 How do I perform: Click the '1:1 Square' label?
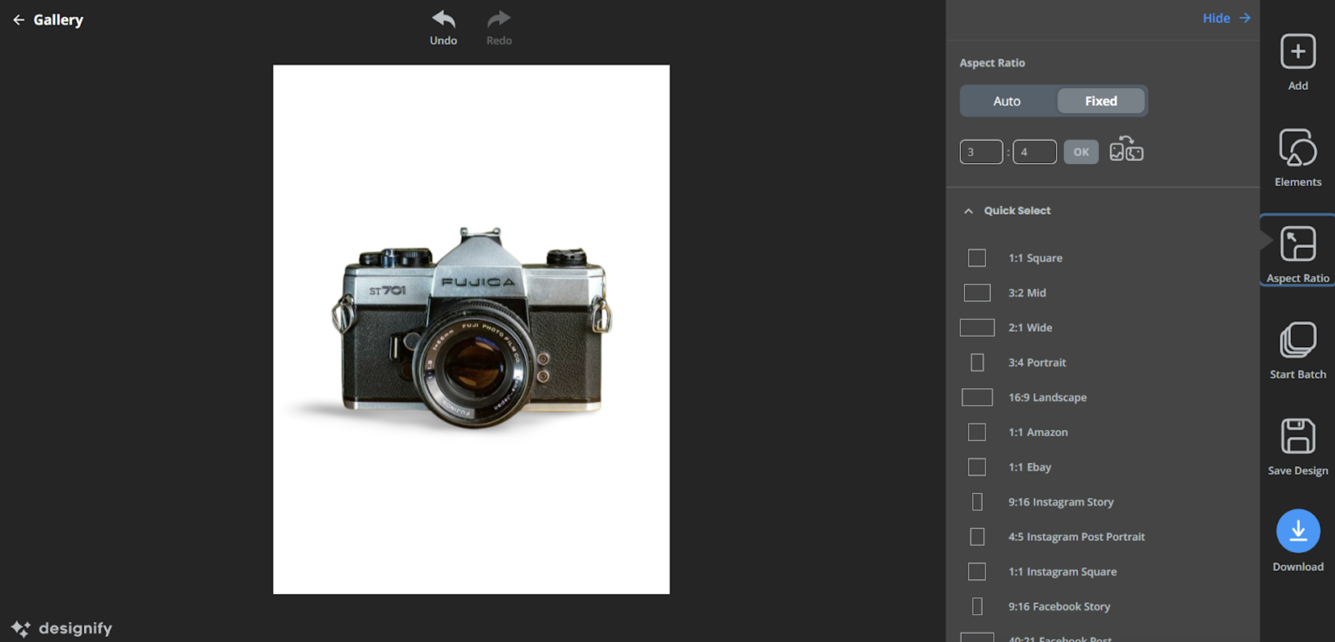[x=1035, y=258]
